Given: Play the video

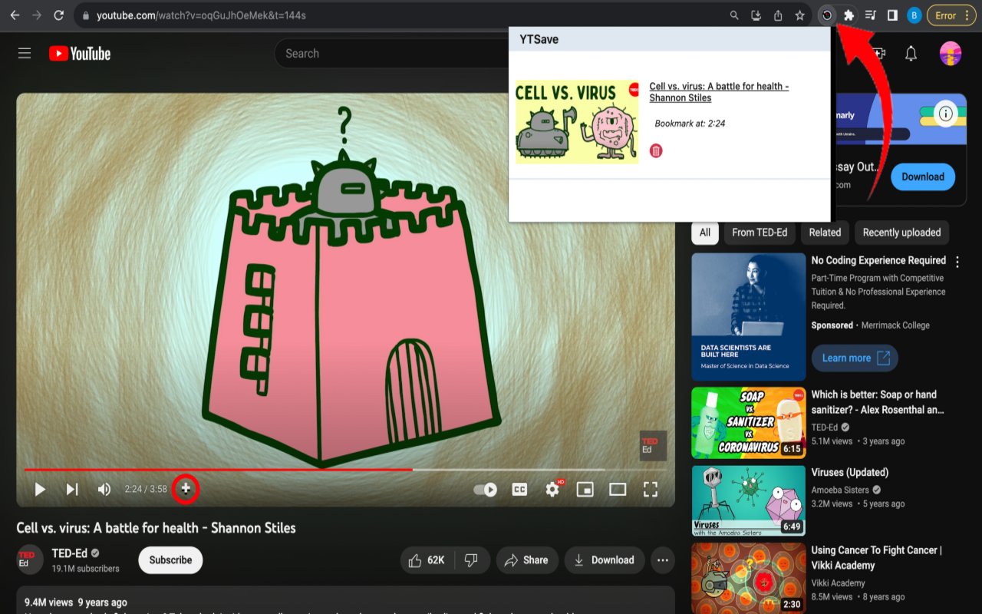Looking at the screenshot, I should point(40,489).
